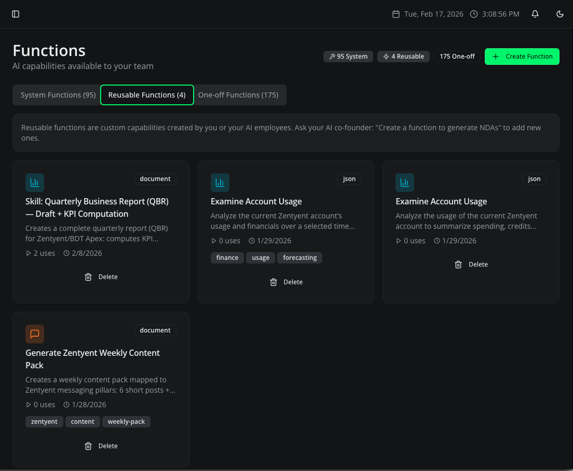This screenshot has width=573, height=471.
Task: Delete the second Examine Account Usage function
Action: pos(471,265)
